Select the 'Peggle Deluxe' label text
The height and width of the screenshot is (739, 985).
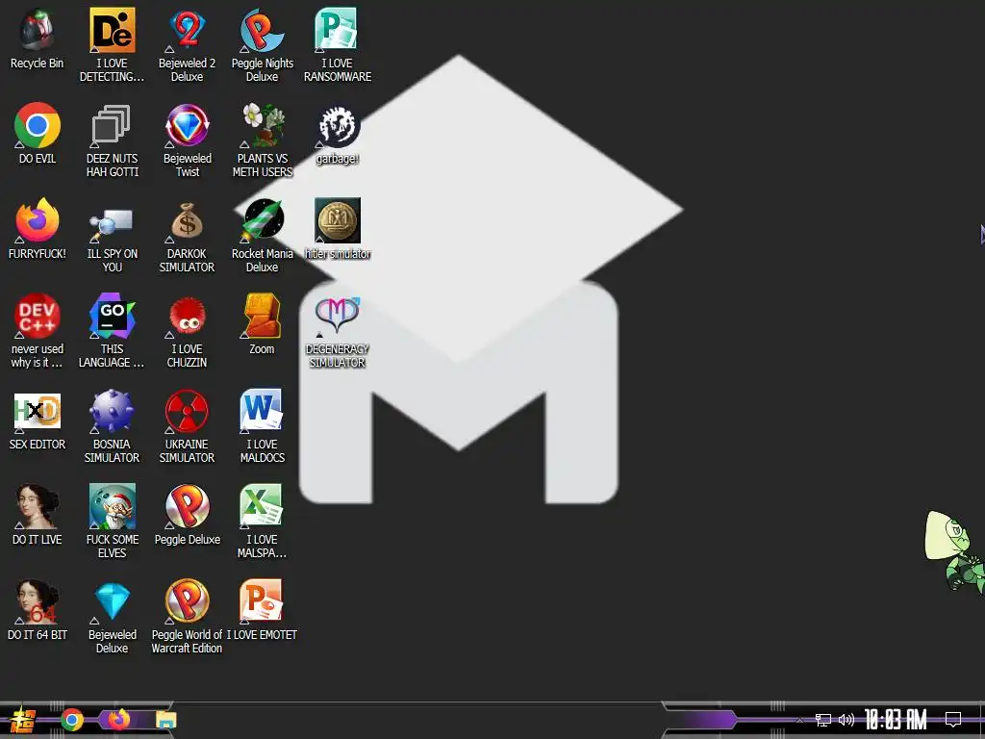[188, 540]
